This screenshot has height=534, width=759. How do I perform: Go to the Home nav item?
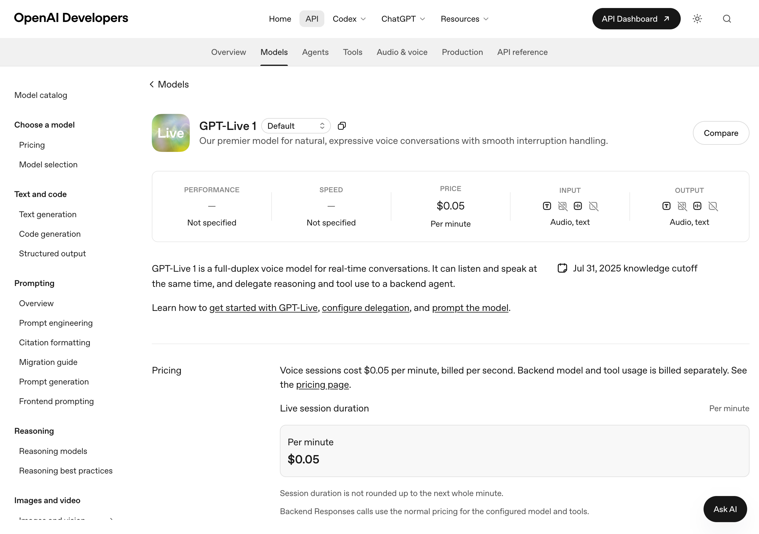coord(280,19)
